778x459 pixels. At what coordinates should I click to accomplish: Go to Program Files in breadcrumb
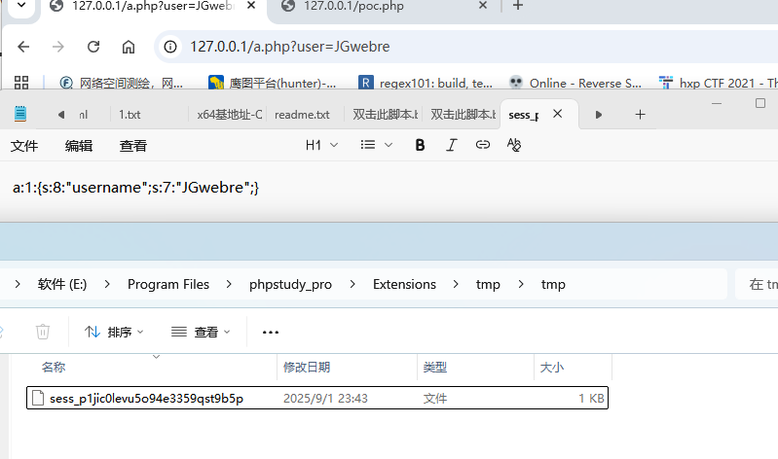click(168, 284)
